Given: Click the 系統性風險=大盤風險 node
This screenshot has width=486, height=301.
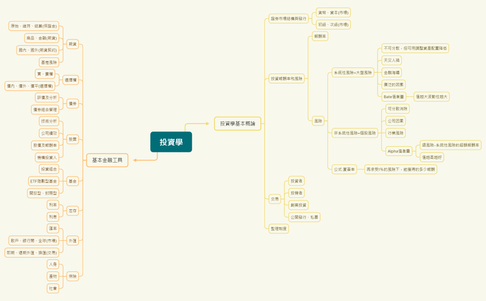Looking at the screenshot, I should pyautogui.click(x=353, y=73).
